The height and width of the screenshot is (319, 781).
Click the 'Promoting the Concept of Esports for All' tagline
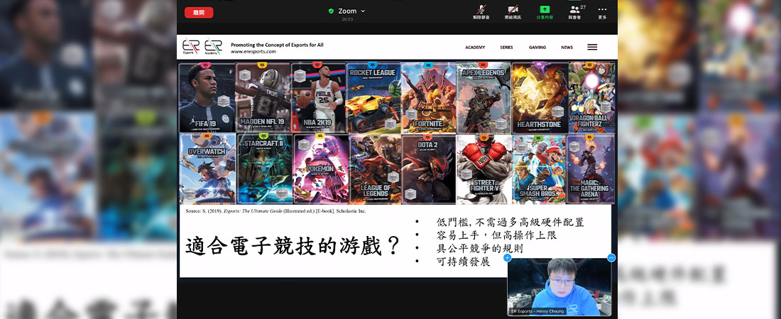pos(277,45)
